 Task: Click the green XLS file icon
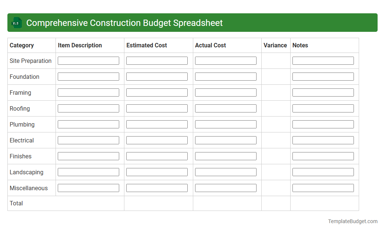[x=16, y=23]
